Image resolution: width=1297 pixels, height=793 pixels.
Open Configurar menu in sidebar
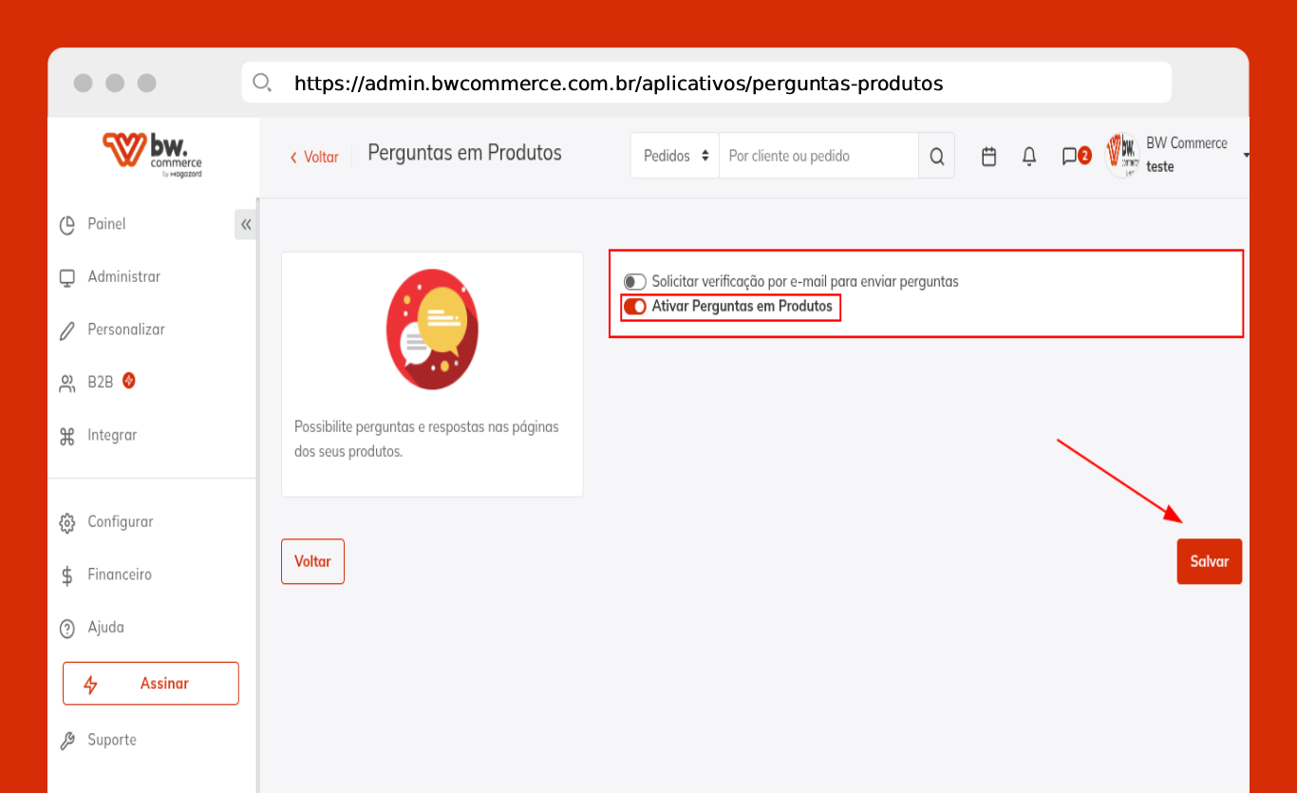(120, 521)
